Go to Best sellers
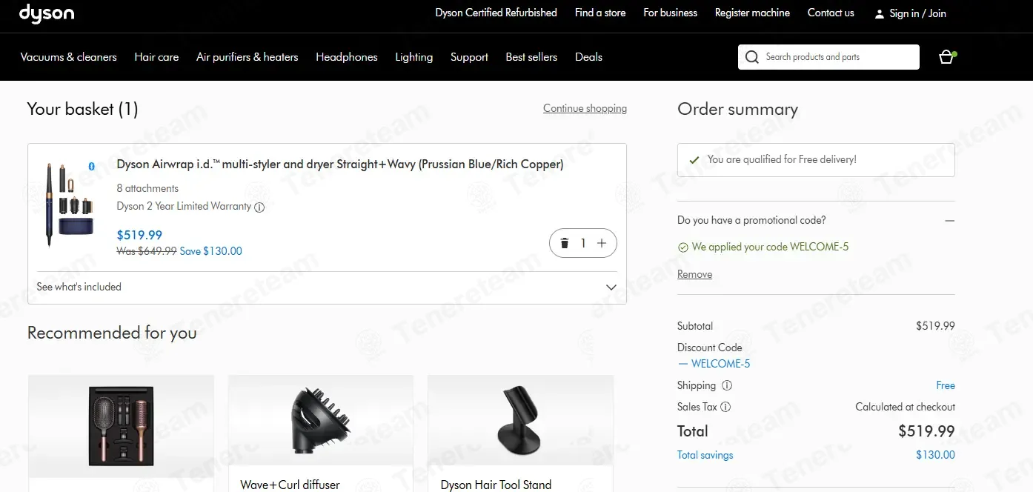 531,57
